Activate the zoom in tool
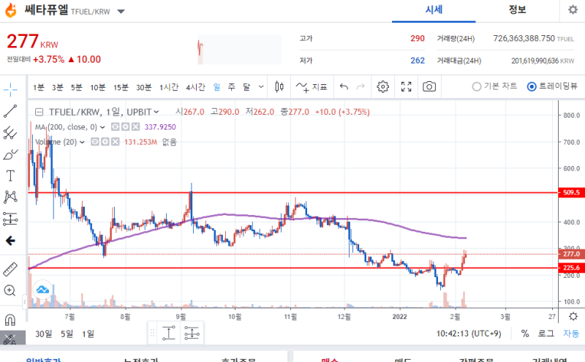Viewport: 585px width, 362px height. [x=10, y=290]
